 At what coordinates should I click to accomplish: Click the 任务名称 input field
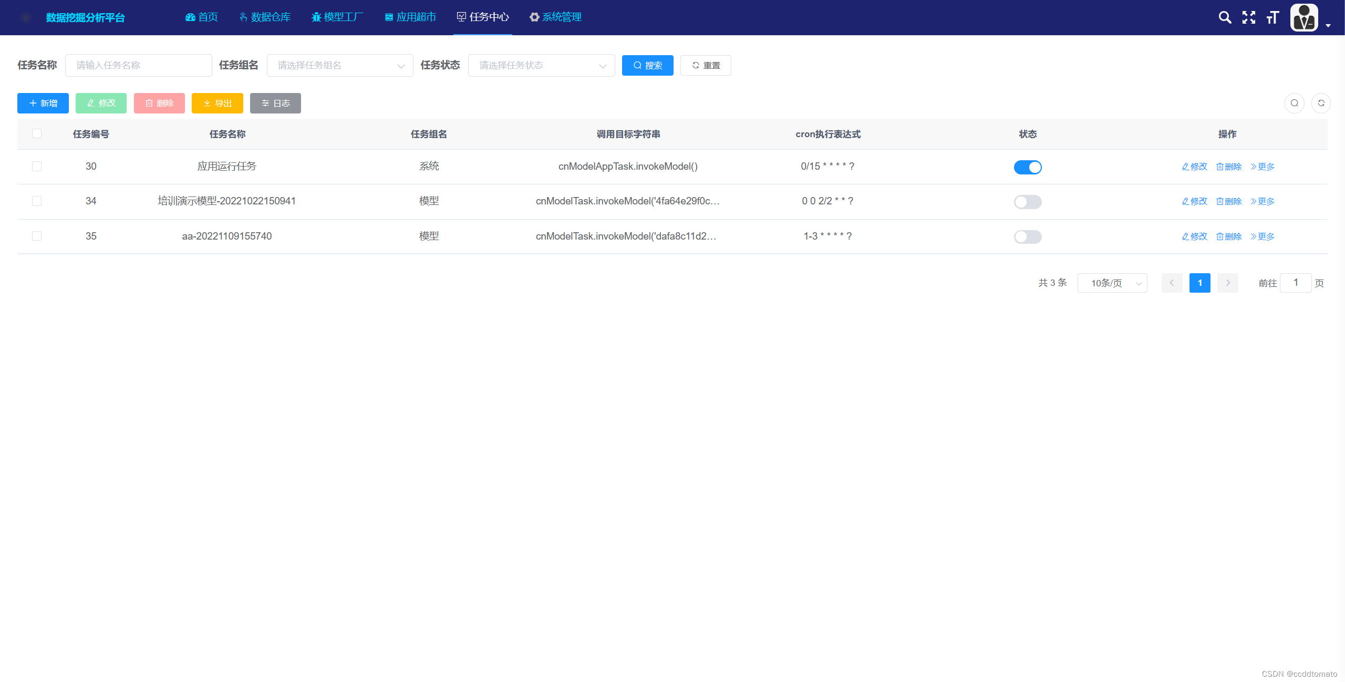139,66
